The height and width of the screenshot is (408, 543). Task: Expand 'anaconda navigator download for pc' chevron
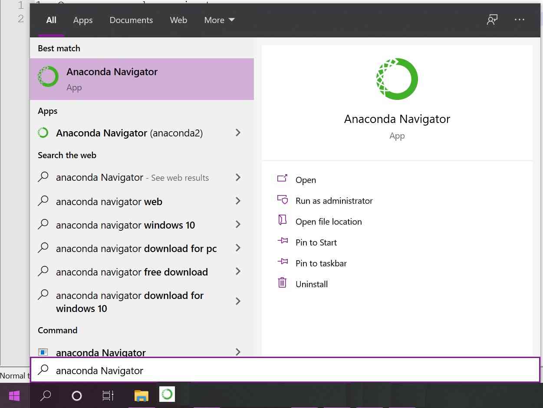(238, 248)
